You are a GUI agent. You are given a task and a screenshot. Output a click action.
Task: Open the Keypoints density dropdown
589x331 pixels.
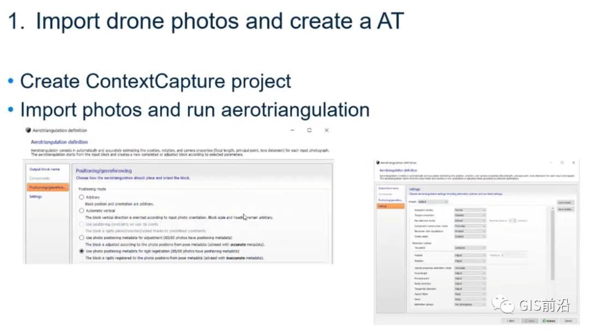pos(470,210)
